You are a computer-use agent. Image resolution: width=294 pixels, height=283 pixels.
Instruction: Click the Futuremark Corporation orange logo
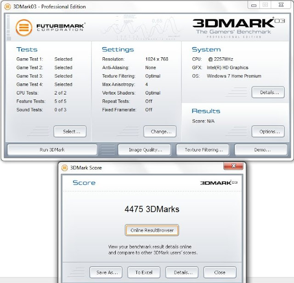pos(24,28)
